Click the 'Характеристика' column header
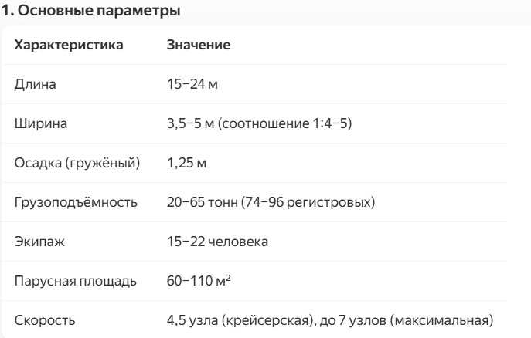 coord(69,46)
